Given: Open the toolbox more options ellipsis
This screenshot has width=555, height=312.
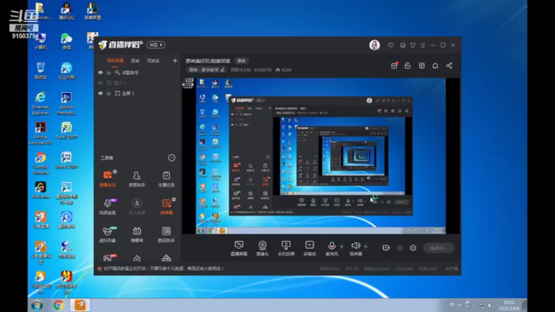Looking at the screenshot, I should pyautogui.click(x=171, y=158).
